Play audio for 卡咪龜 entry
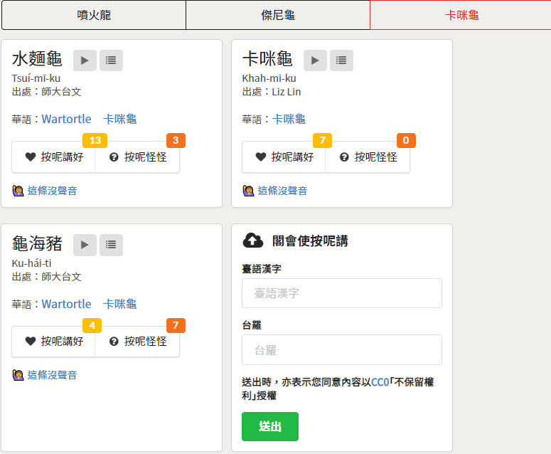This screenshot has height=454, width=551. (x=315, y=60)
